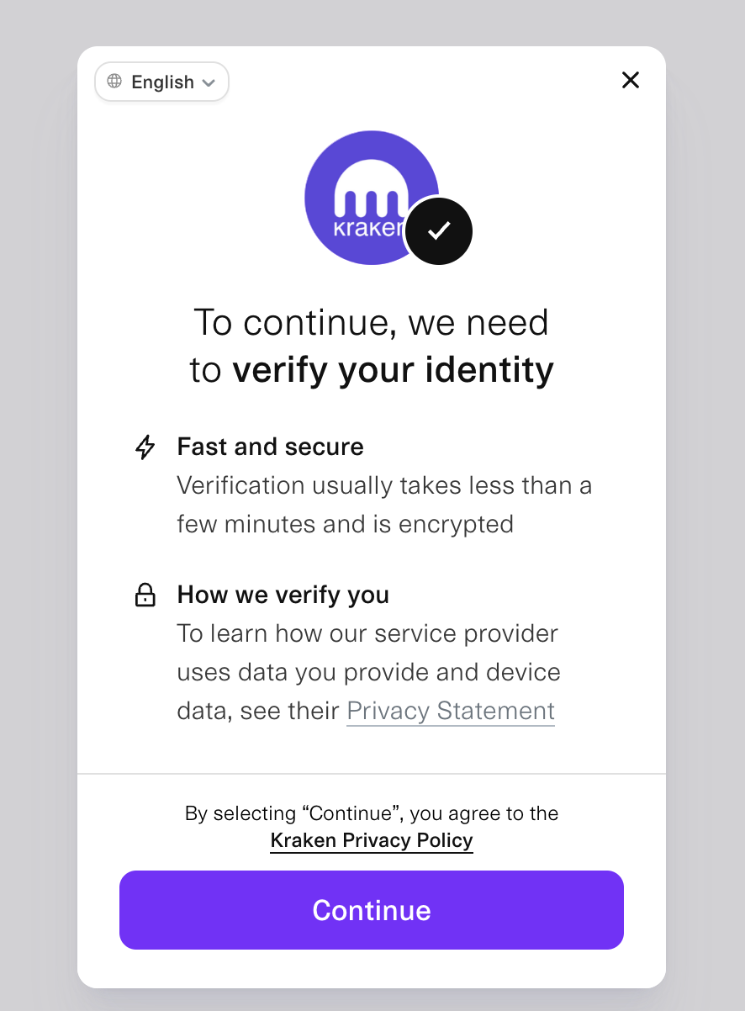Screen dimensions: 745x1011
Task: Open the Kraken Privacy Policy link
Action: click(372, 840)
